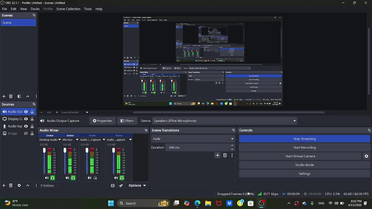372x209 pixels.
Task: Toggle monitoring on Audio Input Capture channel
Action: click(95, 178)
